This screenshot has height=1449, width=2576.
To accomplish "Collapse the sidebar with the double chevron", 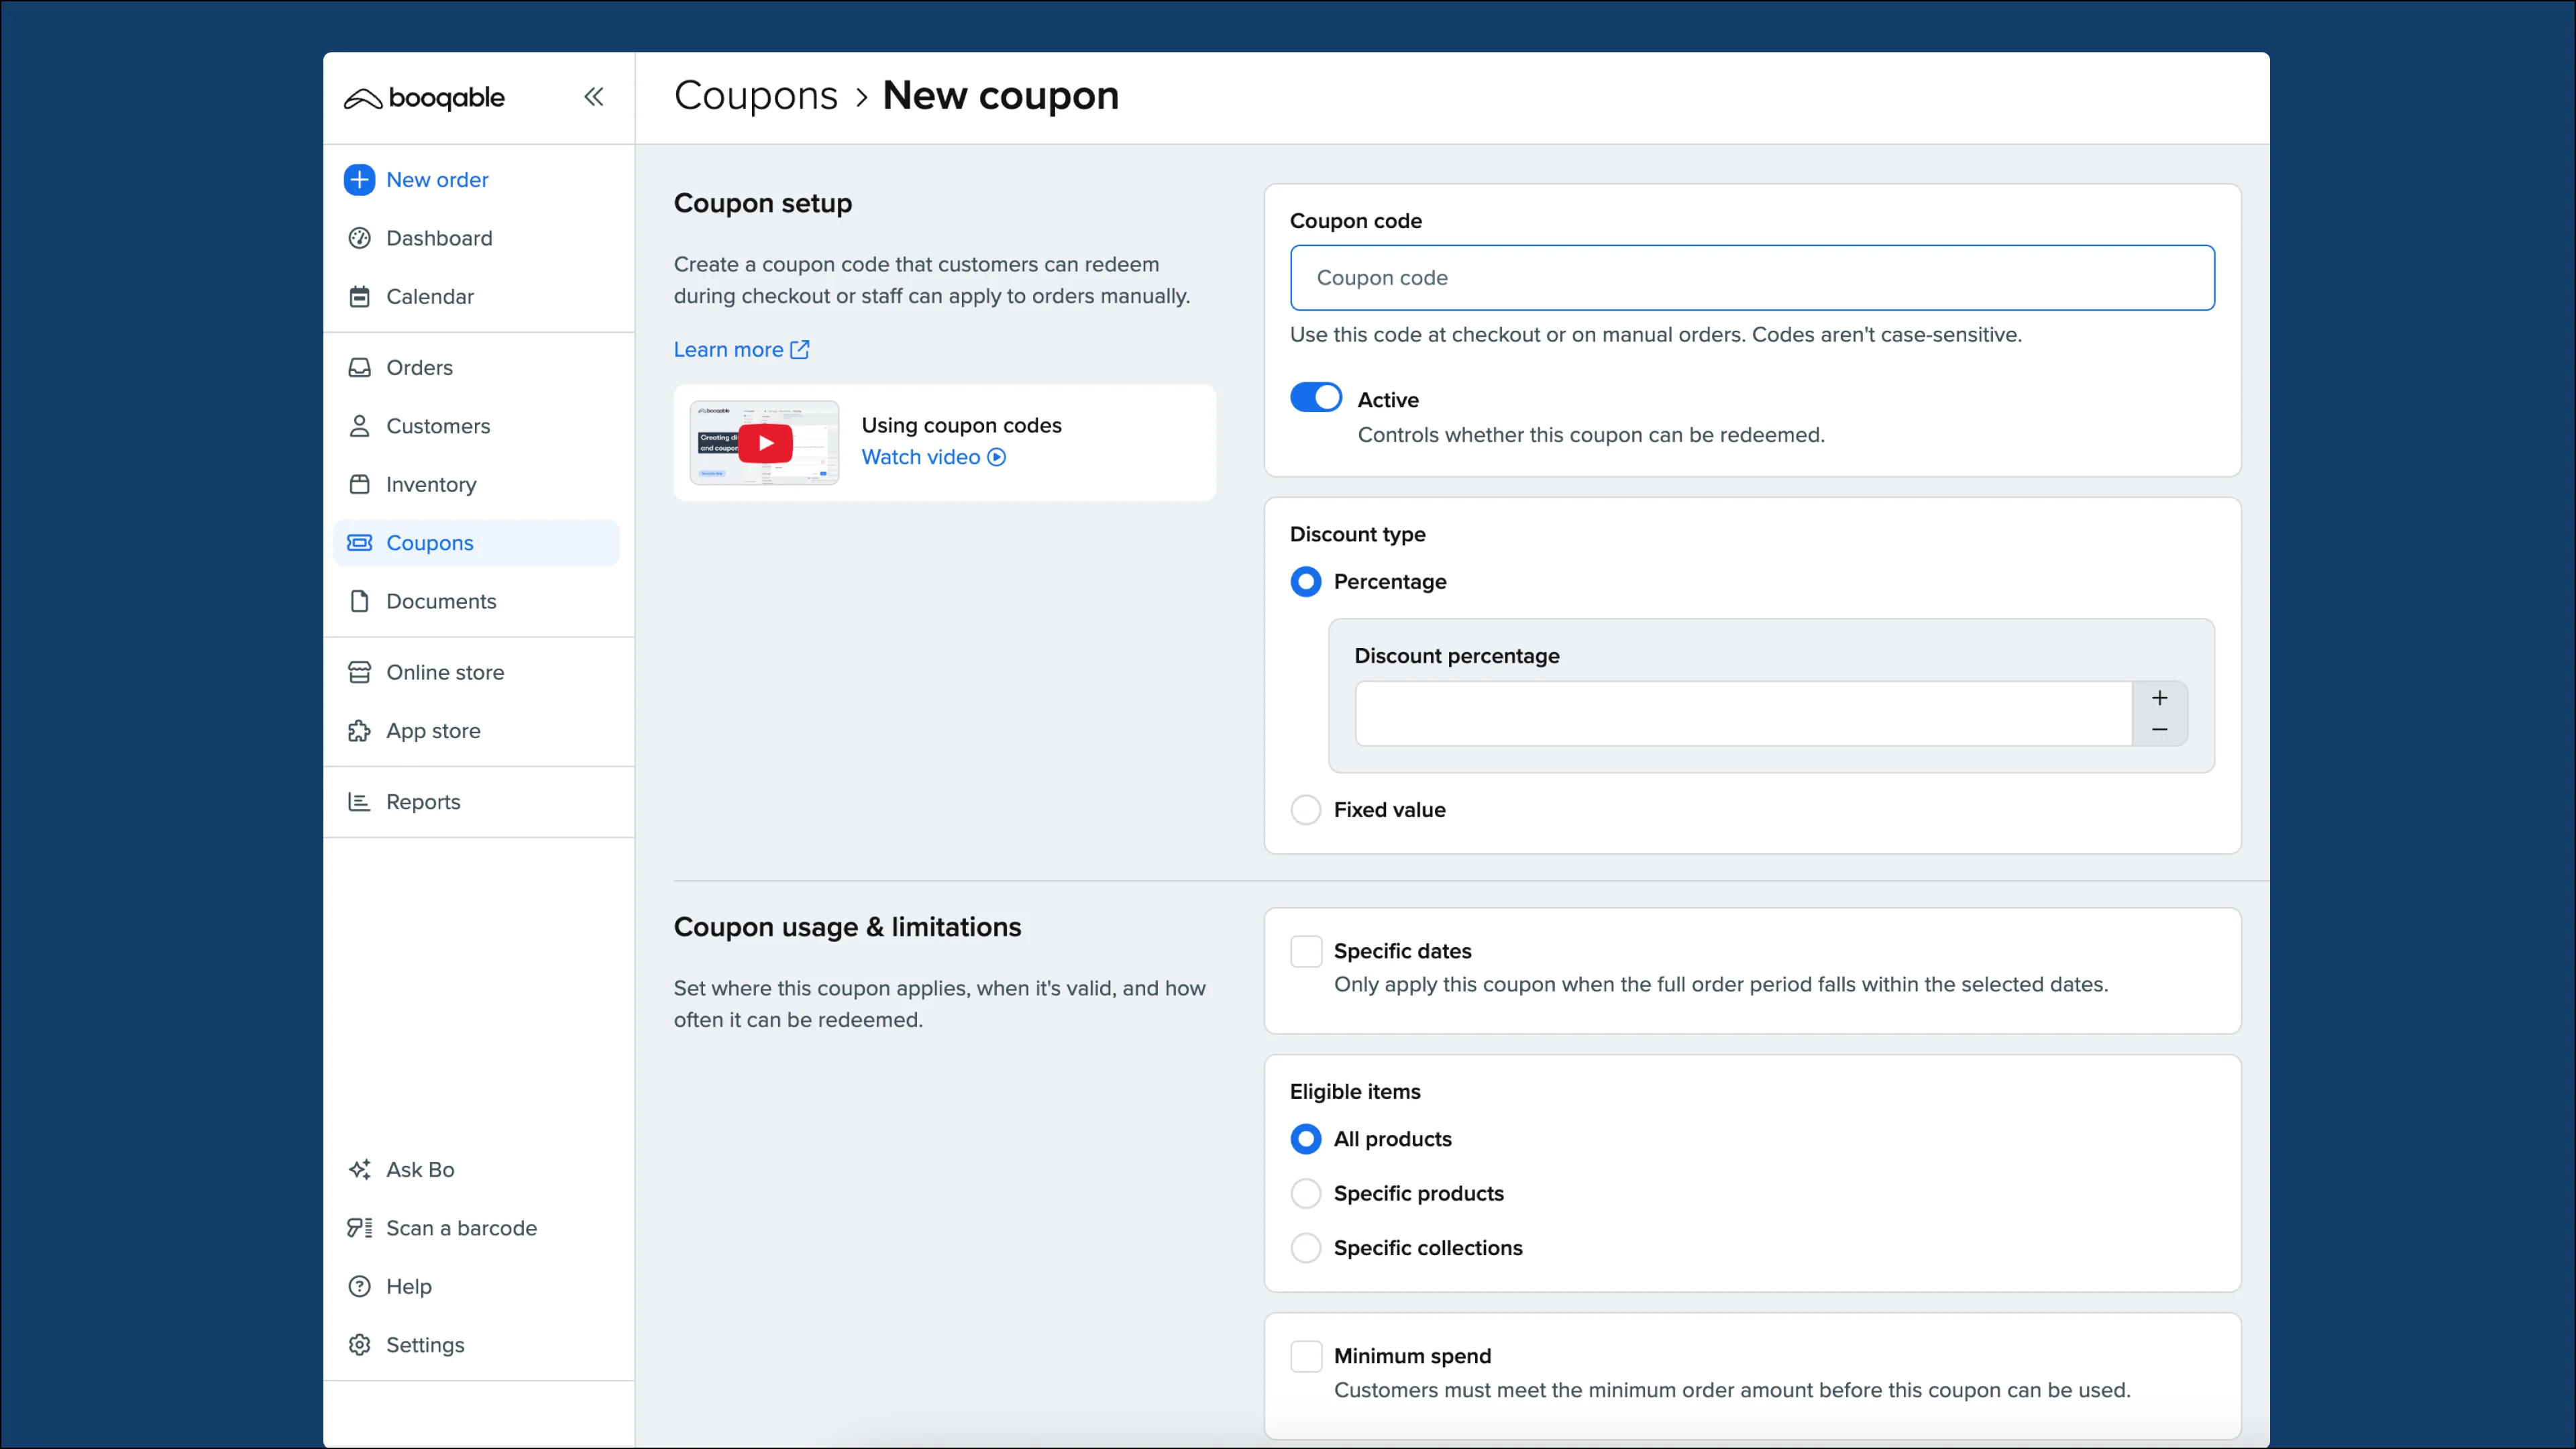I will [594, 97].
